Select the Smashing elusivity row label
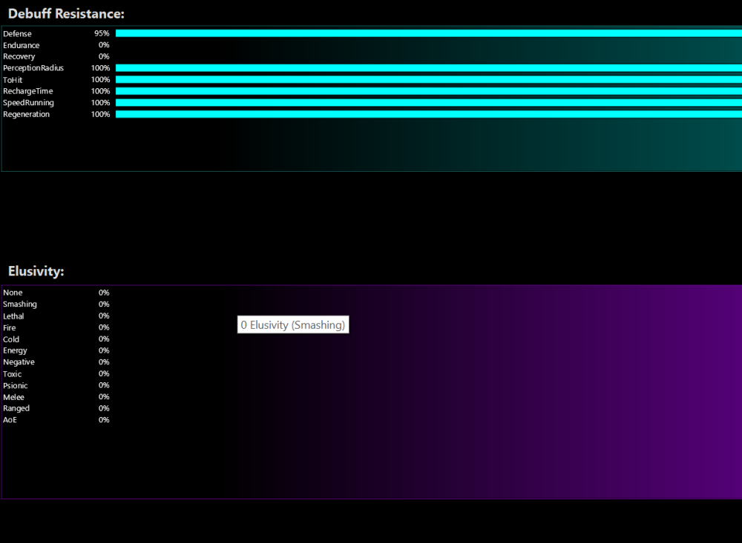The image size is (742, 543). coord(20,304)
